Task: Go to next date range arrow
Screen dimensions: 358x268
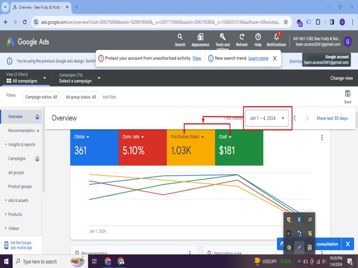Action: (x=307, y=118)
